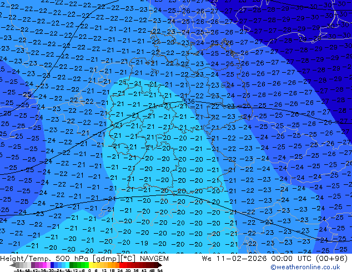352x272 pixels.
Task: Click the magenta legend swatch
Action: [x=44, y=265]
